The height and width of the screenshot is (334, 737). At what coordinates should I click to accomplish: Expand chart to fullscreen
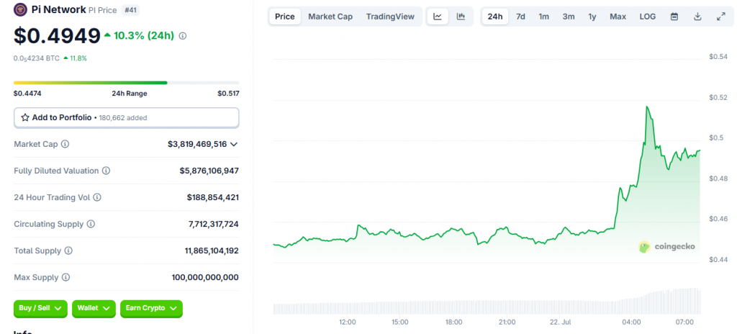tap(720, 17)
